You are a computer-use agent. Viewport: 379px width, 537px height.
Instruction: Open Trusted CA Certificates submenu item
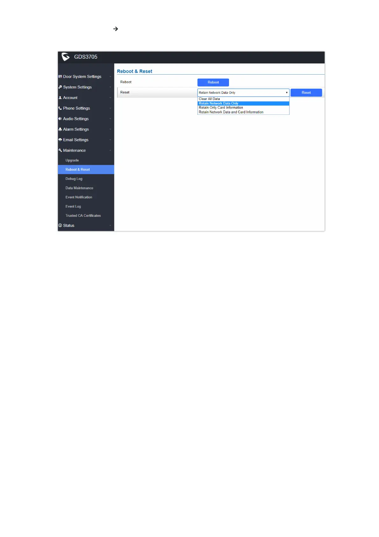click(x=83, y=216)
